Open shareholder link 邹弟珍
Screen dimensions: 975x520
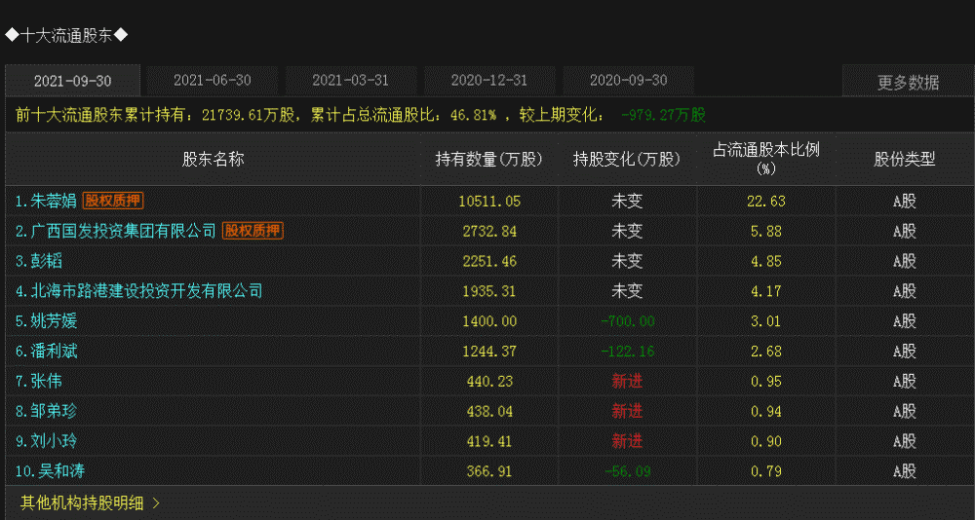click(54, 411)
